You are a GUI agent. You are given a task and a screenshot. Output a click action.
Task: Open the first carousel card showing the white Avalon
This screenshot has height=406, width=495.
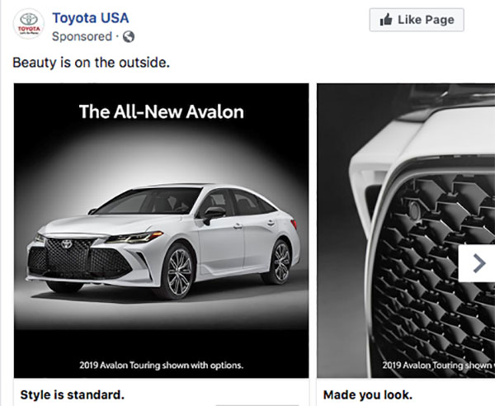162,230
